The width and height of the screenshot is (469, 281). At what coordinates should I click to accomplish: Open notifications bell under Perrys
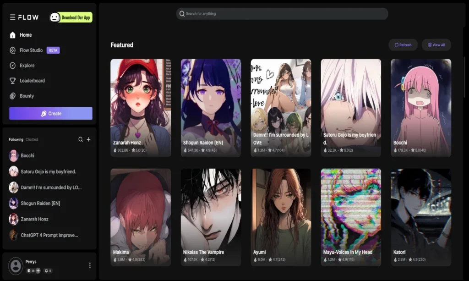46,270
